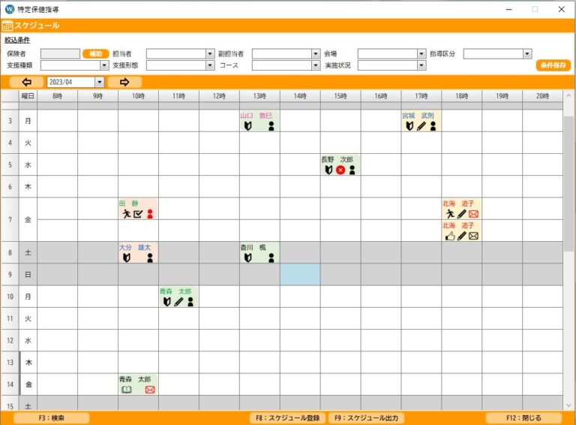The height and width of the screenshot is (425, 576).
Task: Click the 長野 次郎 name text
Action: [x=337, y=159]
